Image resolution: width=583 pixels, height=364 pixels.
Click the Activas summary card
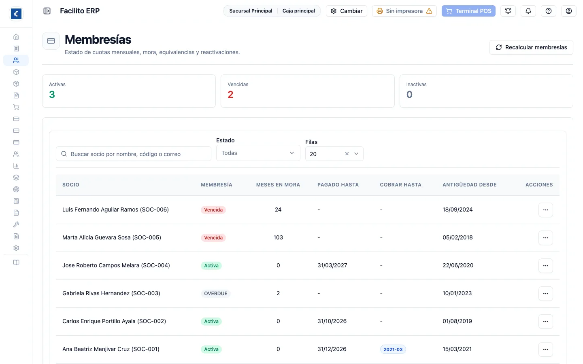[x=129, y=91]
